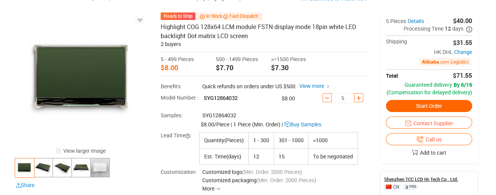The image size is (496, 195).
Task: Click the minus quantity button
Action: [327, 98]
